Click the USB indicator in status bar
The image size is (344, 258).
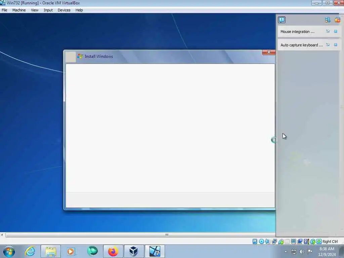[x=281, y=242]
